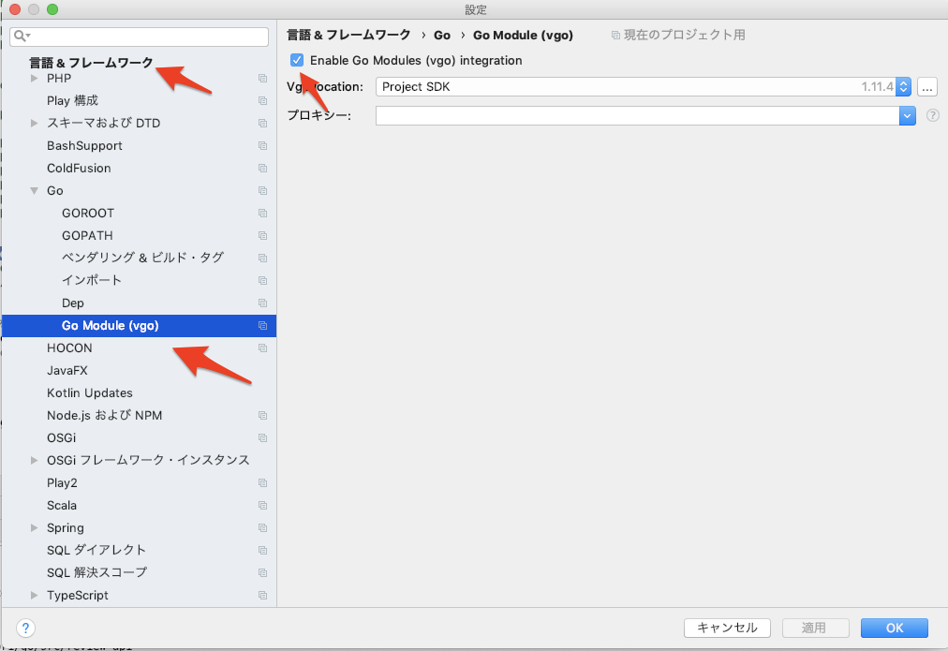948x651 pixels.
Task: Click the OK button
Action: click(895, 628)
